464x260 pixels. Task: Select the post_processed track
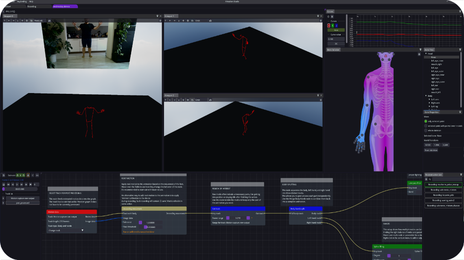click(x=22, y=203)
